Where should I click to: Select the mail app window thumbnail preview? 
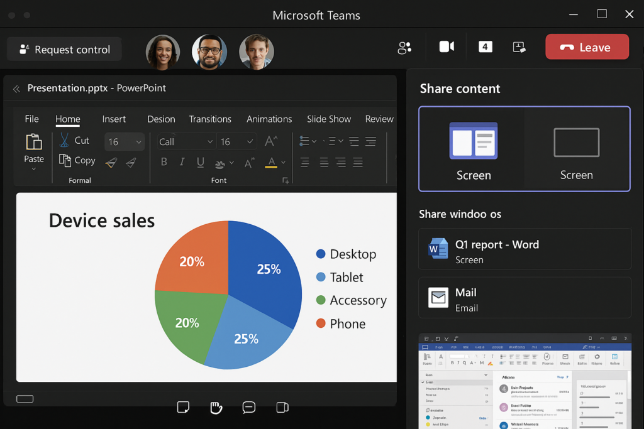tap(525, 381)
